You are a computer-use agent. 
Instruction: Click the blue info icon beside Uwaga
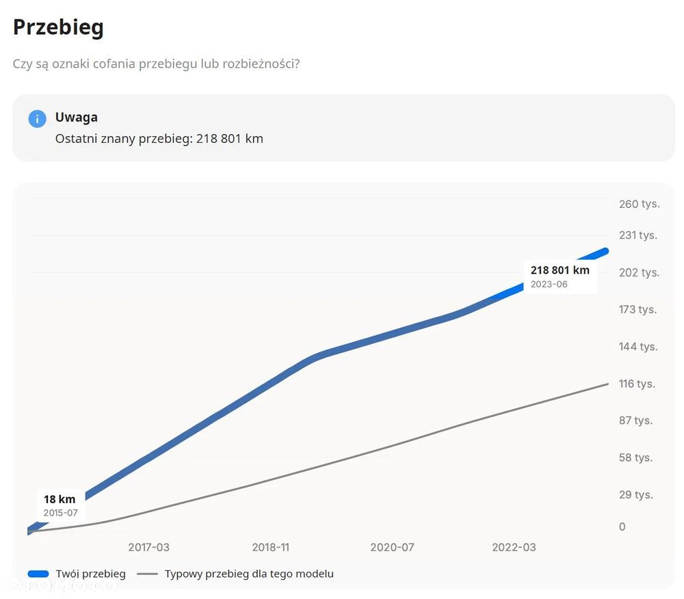pos(37,118)
